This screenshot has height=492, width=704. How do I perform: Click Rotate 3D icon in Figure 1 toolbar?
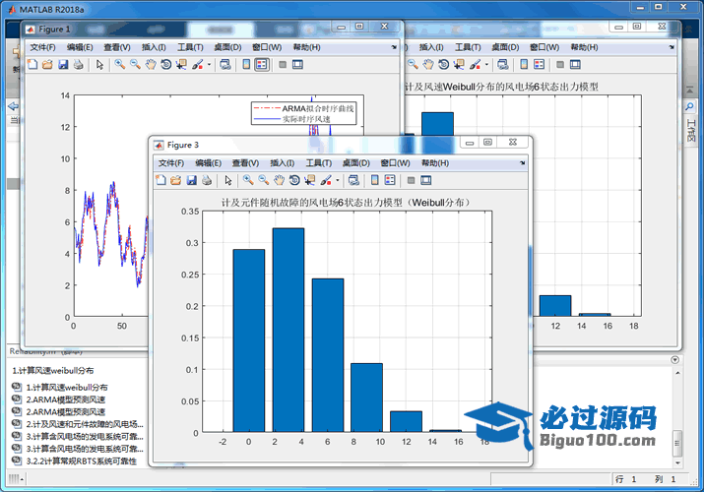coord(166,65)
